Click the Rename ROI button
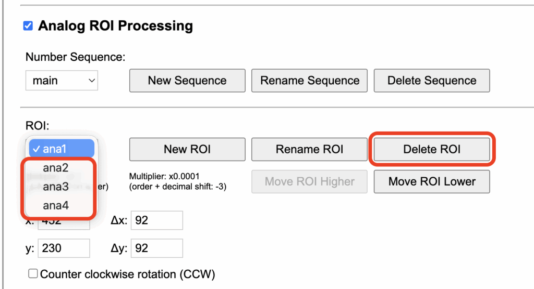This screenshot has width=534, height=289. tap(309, 150)
